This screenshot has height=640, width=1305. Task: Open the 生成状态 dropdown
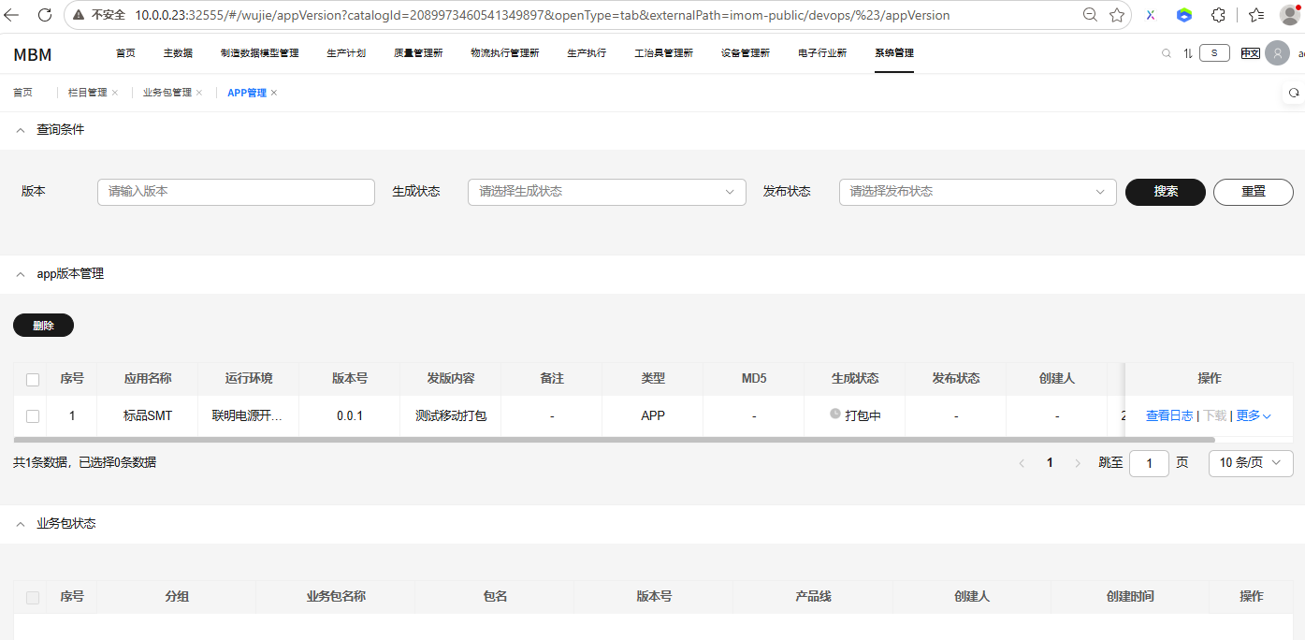[607, 192]
